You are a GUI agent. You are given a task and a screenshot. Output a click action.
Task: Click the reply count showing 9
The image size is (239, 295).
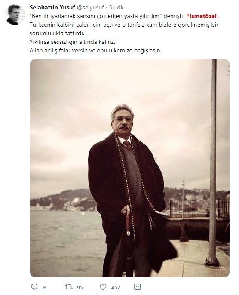tap(44, 287)
